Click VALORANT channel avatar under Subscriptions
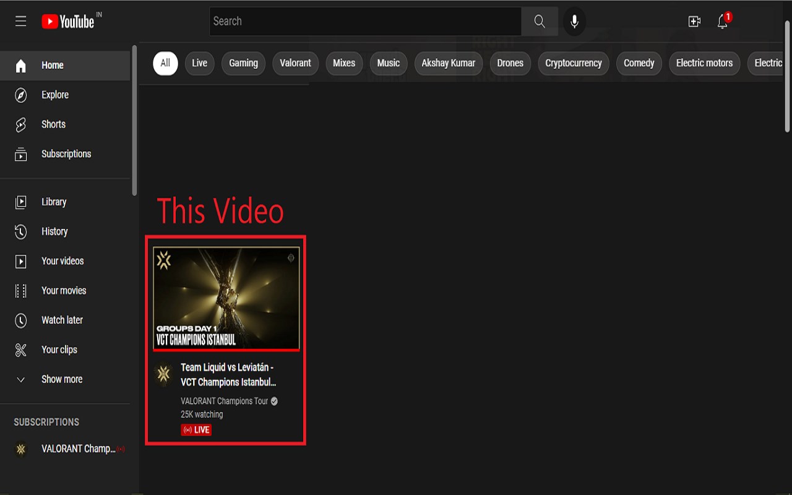Viewport: 792px width, 495px height. (21, 449)
